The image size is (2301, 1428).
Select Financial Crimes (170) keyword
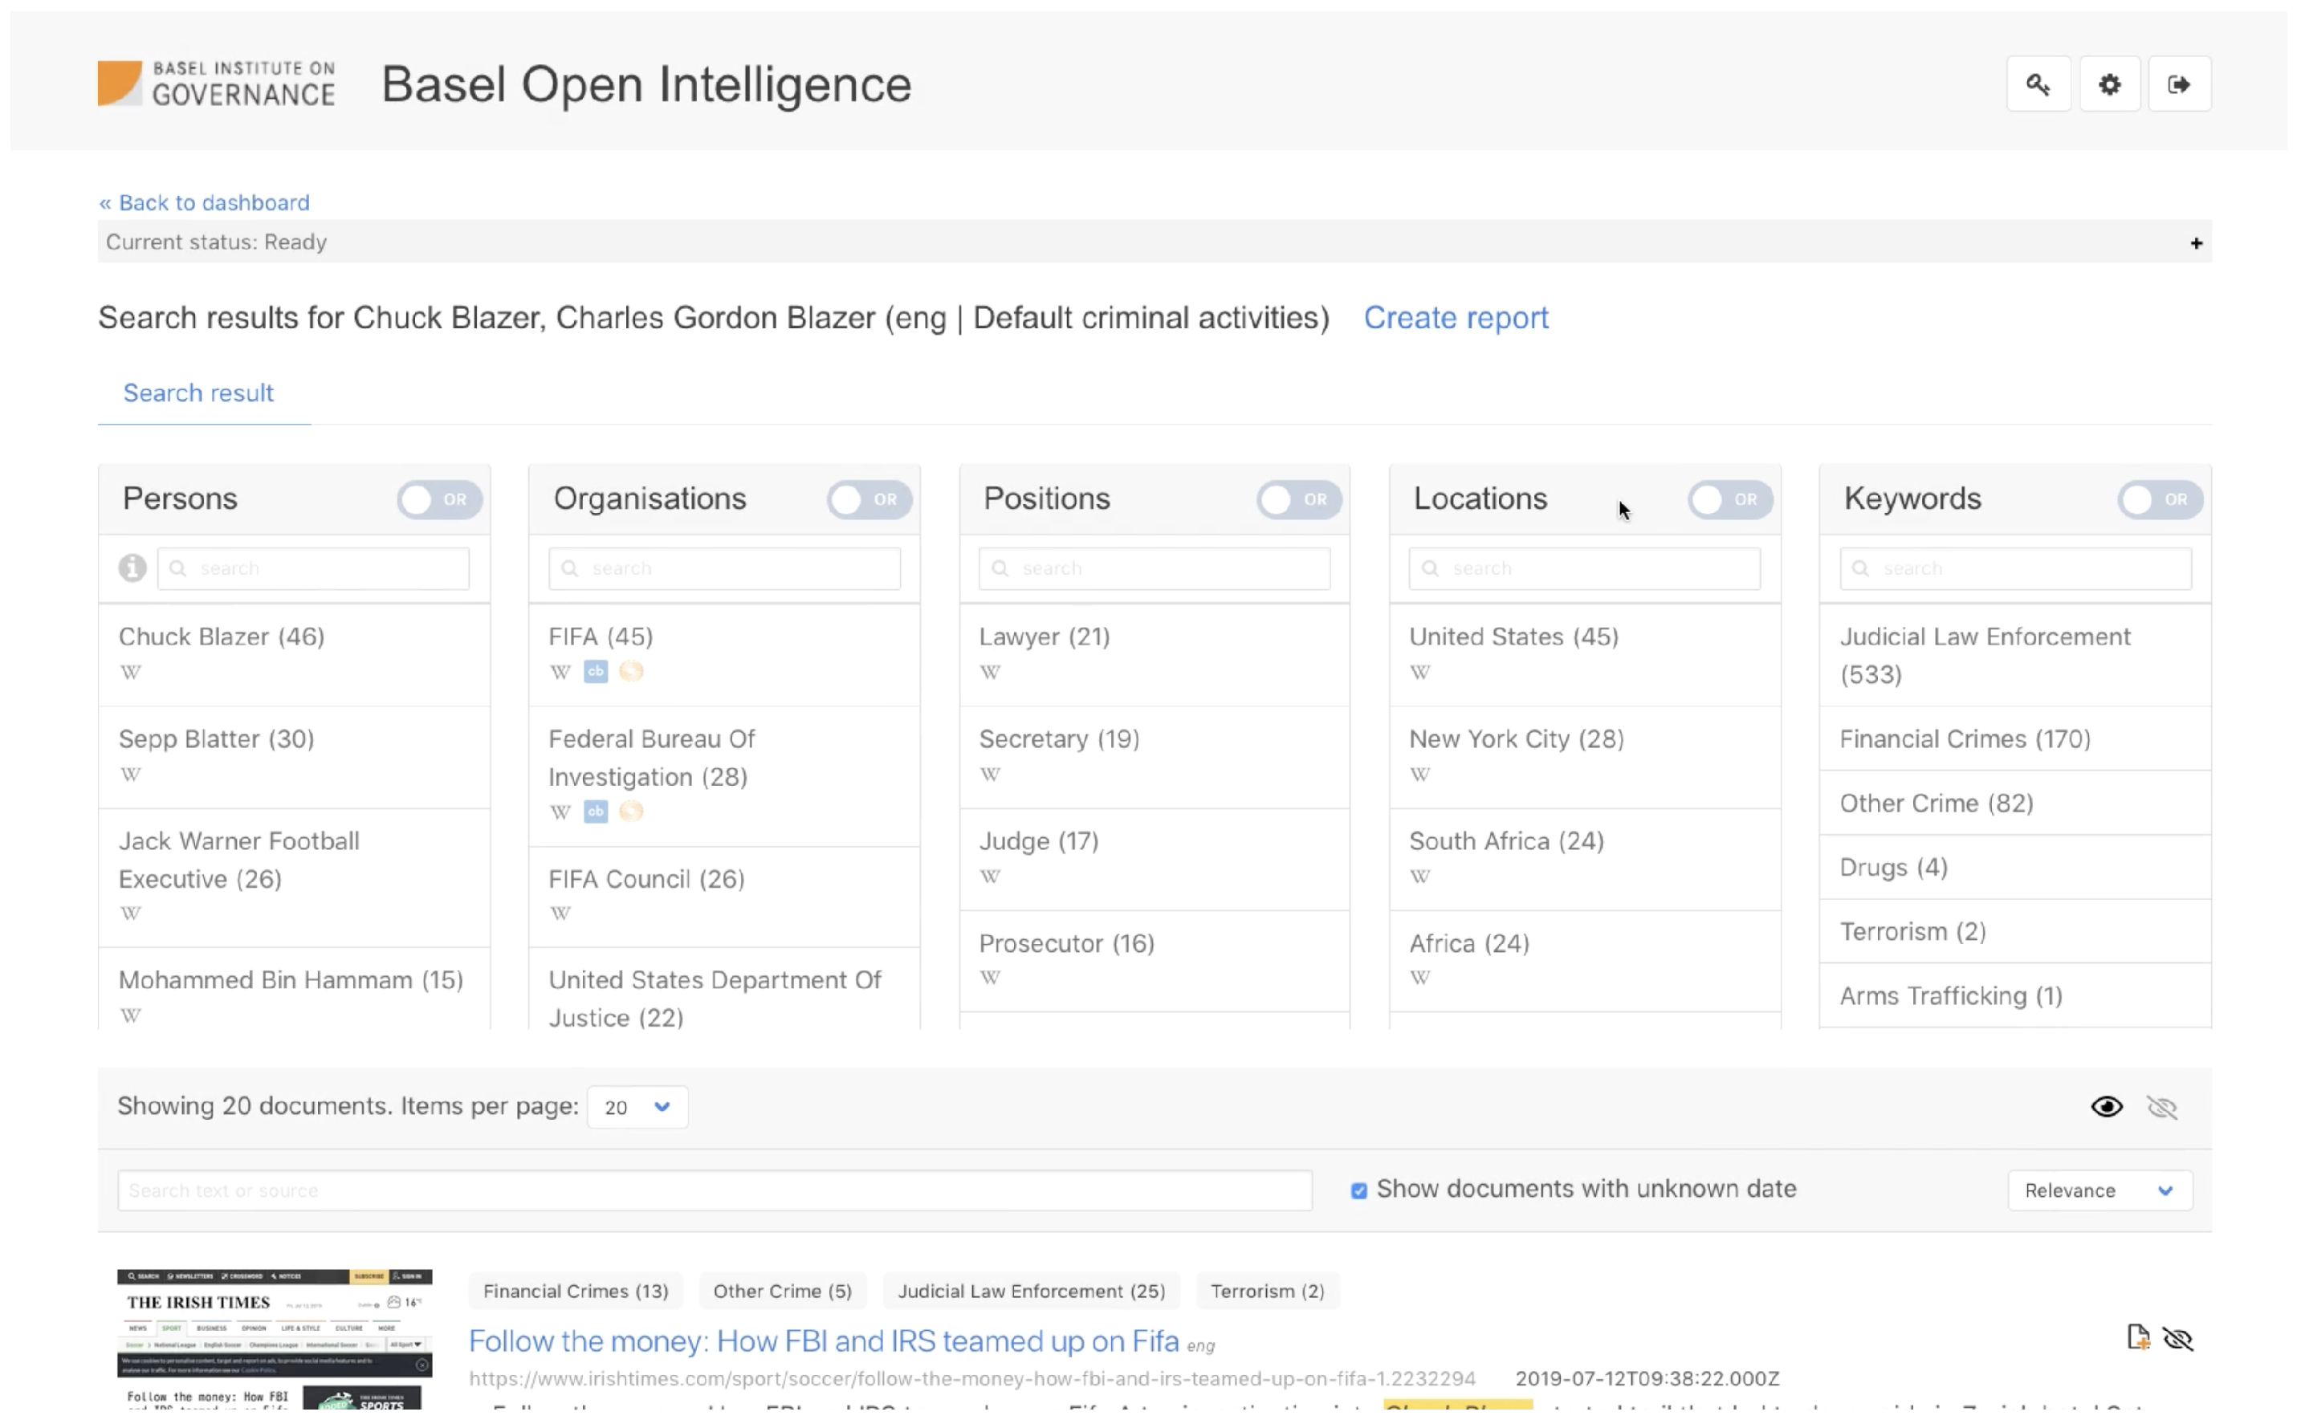(x=1965, y=738)
